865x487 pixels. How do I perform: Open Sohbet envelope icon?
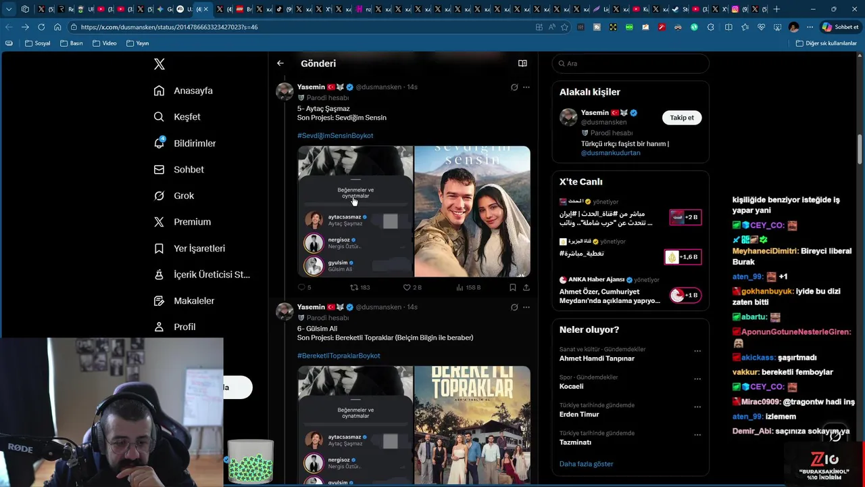coord(159,170)
